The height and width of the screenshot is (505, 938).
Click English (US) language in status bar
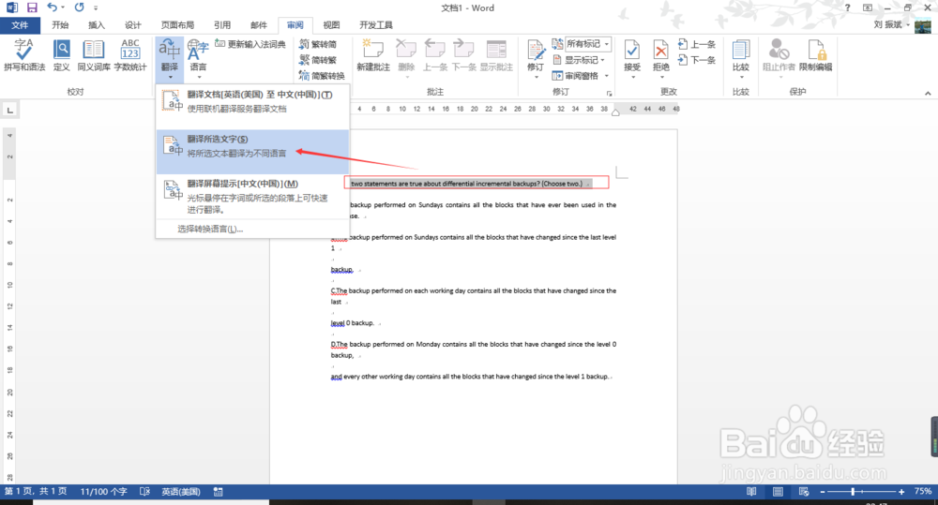point(181,491)
